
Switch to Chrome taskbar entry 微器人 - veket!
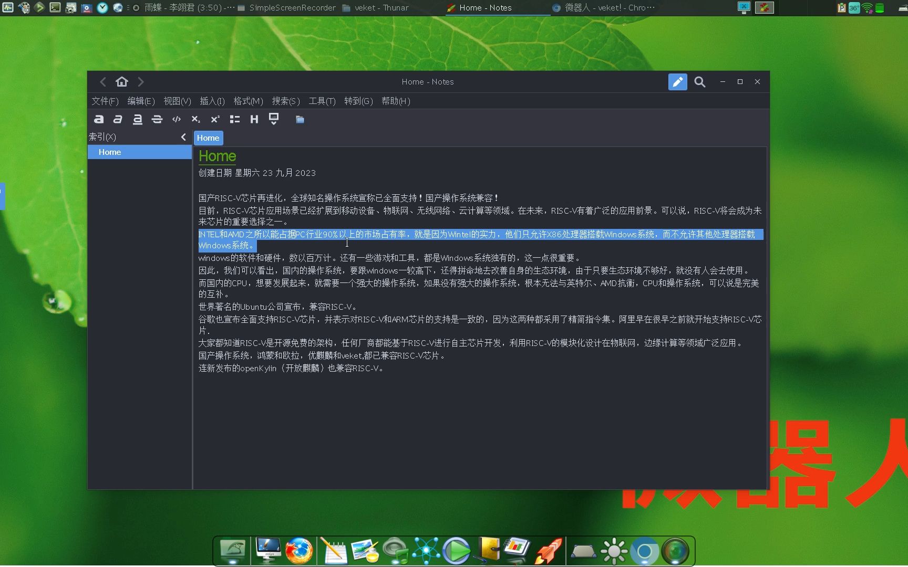(x=604, y=8)
